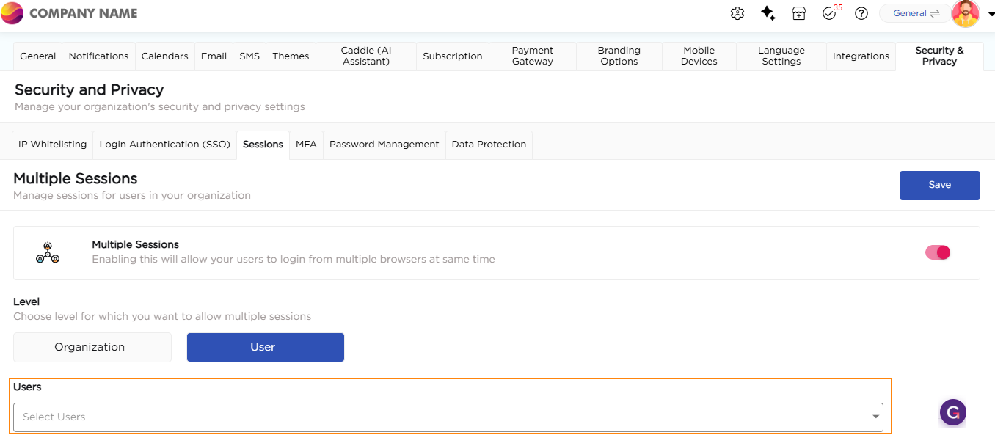The image size is (995, 435).
Task: Click the company logo icon
Action: [12, 13]
